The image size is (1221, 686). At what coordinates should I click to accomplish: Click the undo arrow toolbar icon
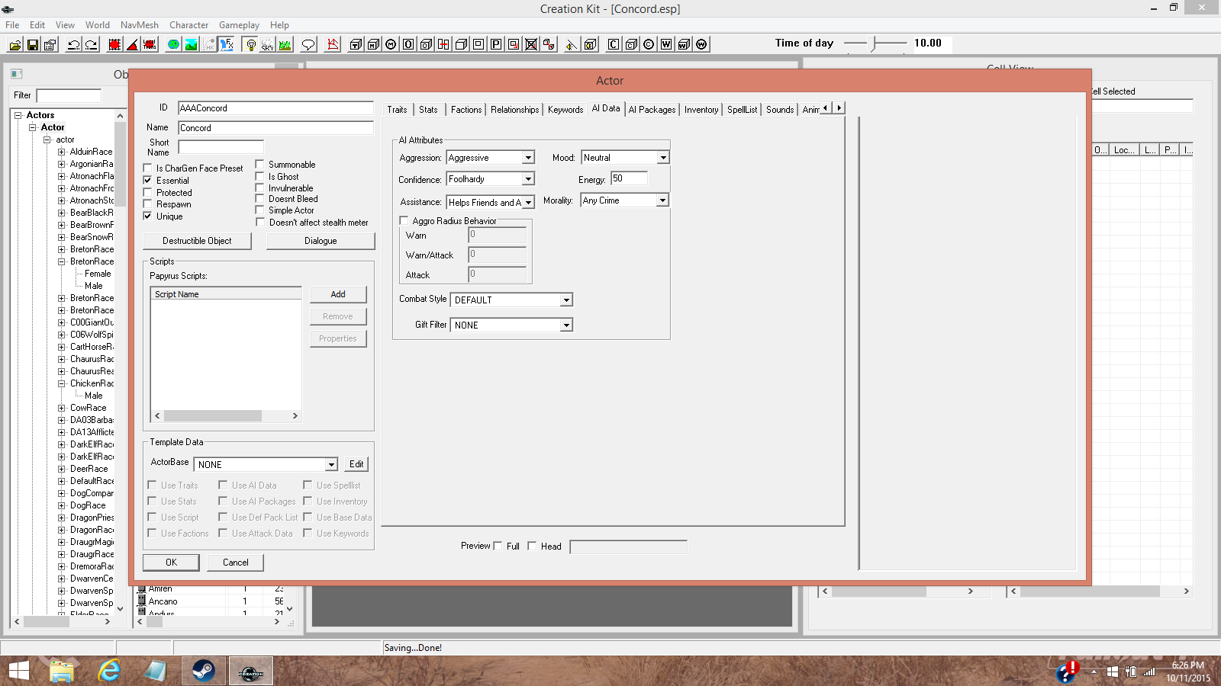coord(73,45)
